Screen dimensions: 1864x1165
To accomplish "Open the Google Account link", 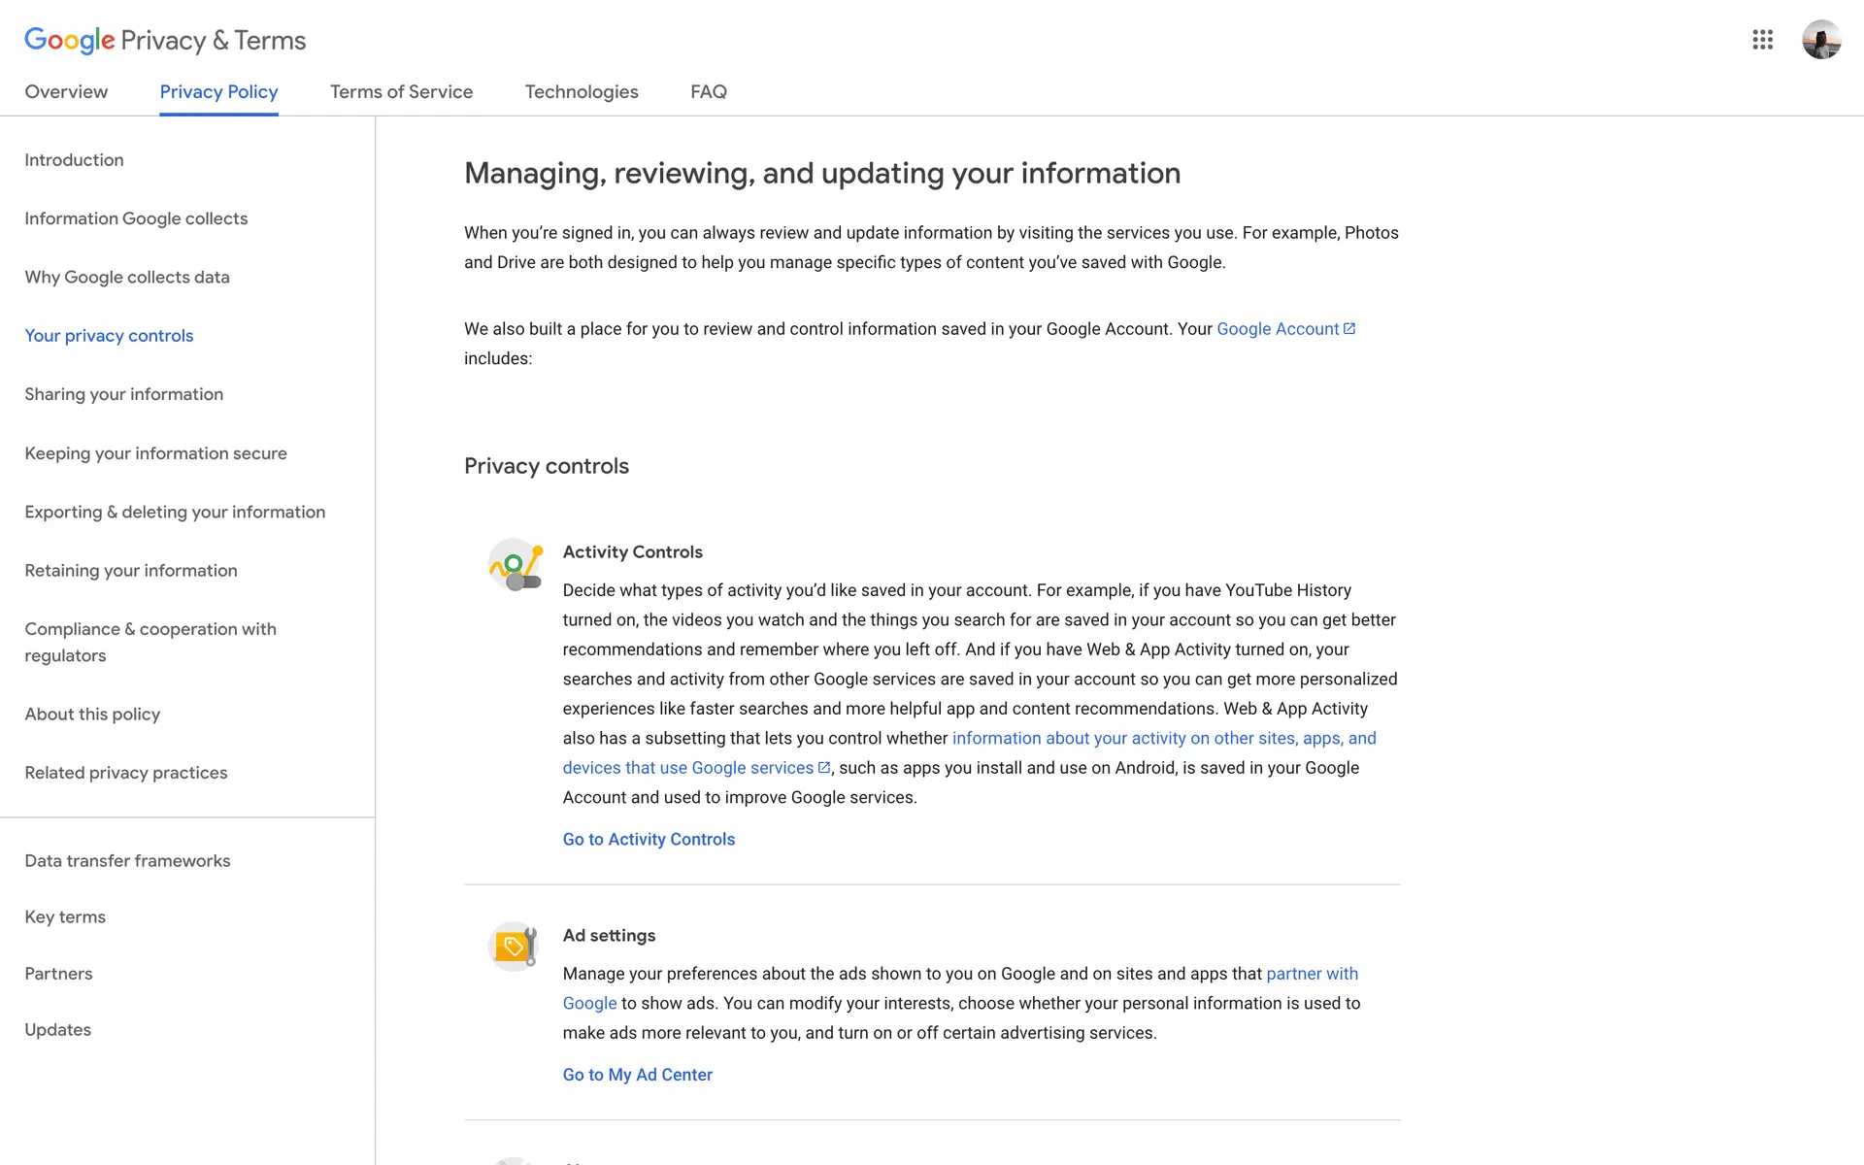I will coord(1277,329).
